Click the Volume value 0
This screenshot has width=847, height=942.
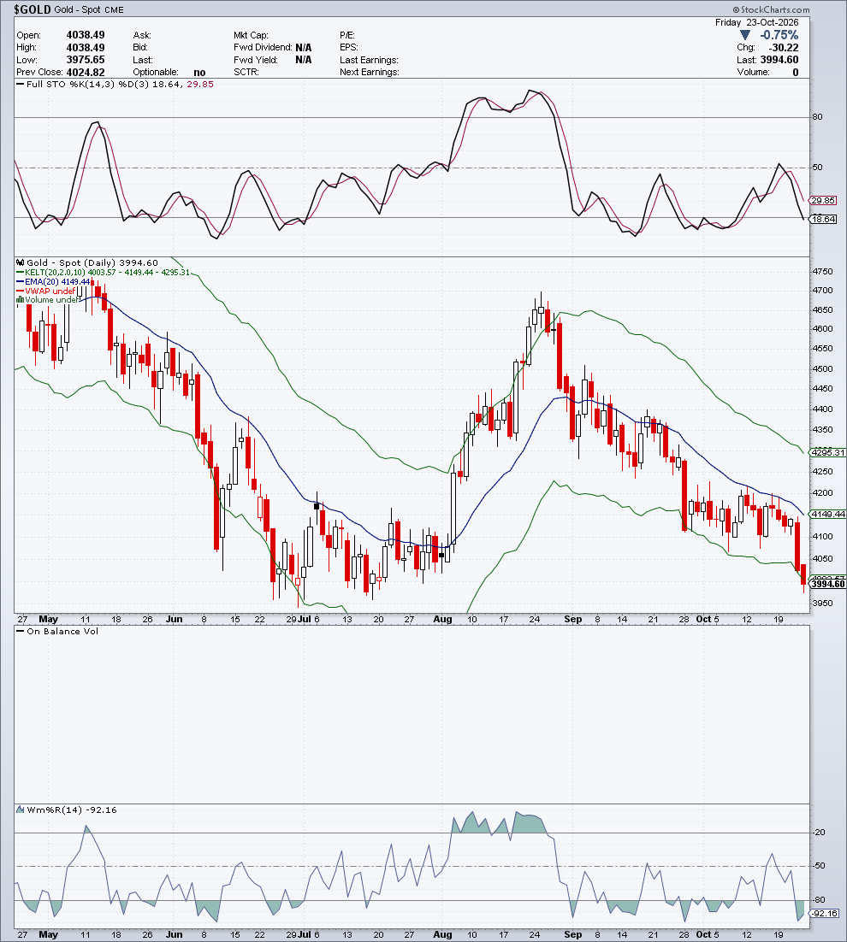tap(796, 72)
